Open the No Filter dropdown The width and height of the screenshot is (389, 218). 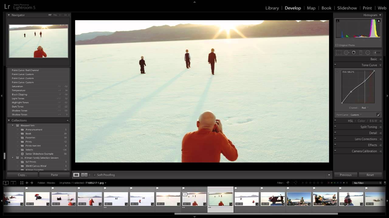pos(367,183)
